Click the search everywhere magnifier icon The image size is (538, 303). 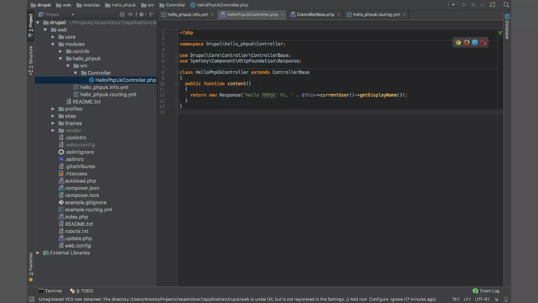[x=506, y=5]
